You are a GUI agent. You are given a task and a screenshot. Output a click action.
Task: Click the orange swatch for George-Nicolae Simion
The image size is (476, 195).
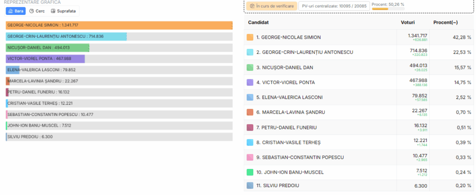click(x=250, y=37)
